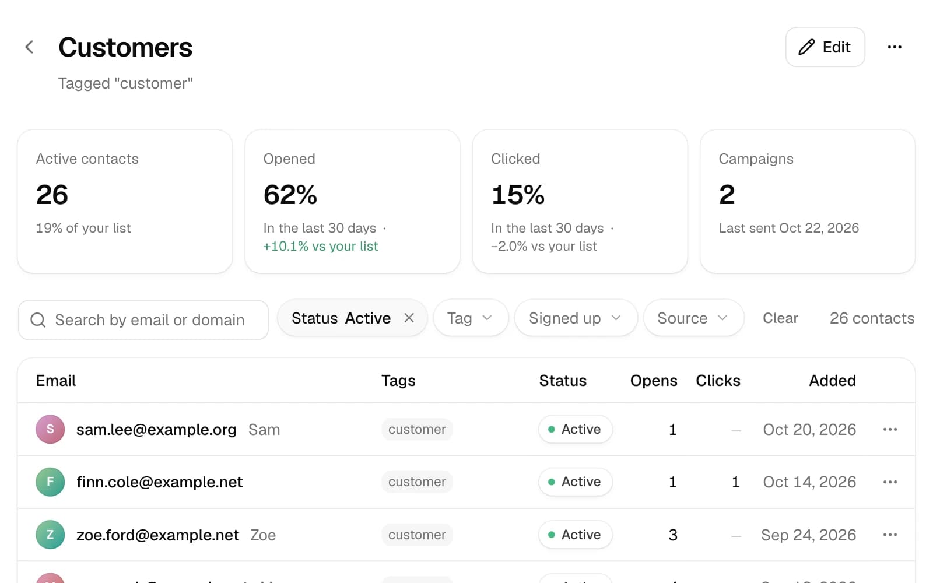Sort by the Clicks column header
This screenshot has width=933, height=583.
(x=718, y=381)
